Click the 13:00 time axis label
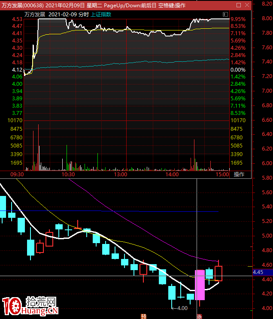Image resolution: width=273 pixels, height=319 pixels. (121, 175)
